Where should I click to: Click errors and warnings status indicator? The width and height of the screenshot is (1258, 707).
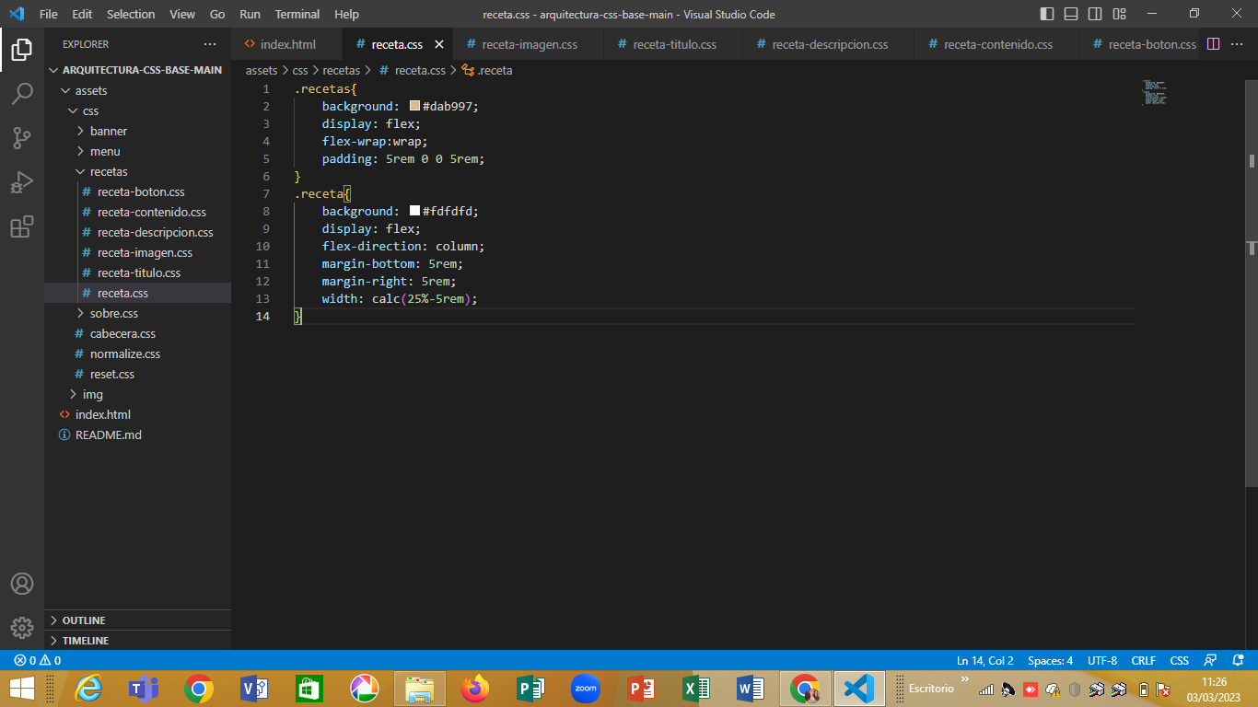point(38,661)
